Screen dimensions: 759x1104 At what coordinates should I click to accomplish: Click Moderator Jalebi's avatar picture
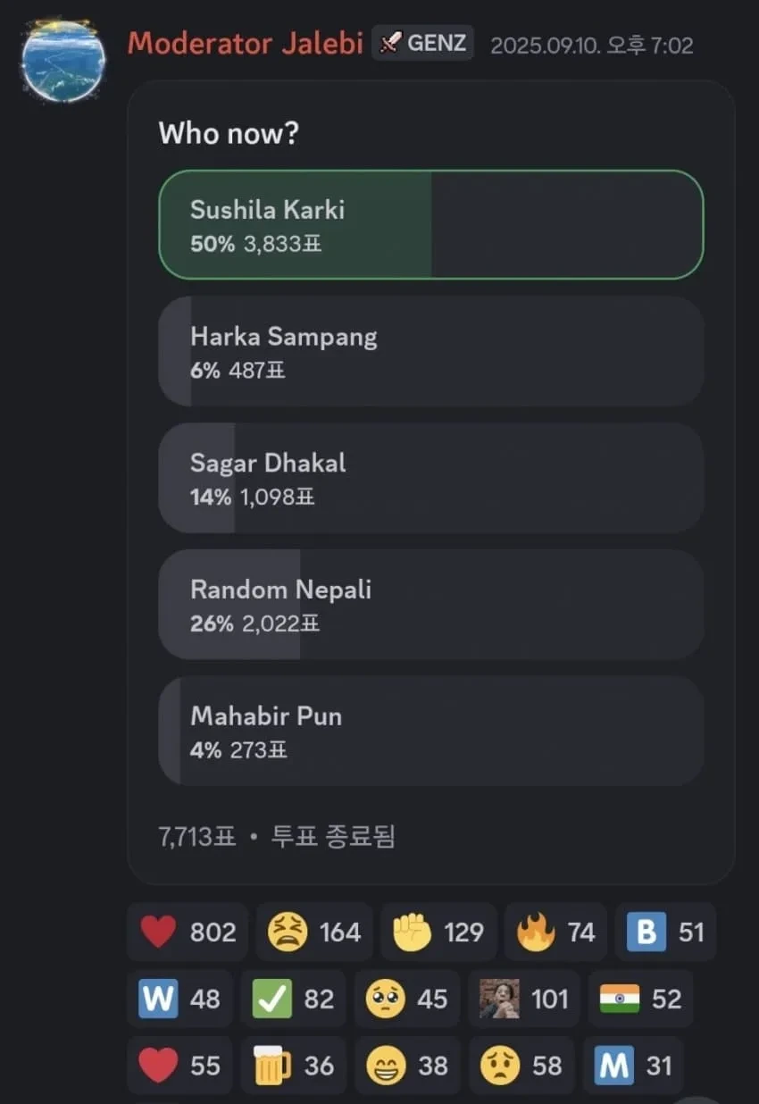63,60
